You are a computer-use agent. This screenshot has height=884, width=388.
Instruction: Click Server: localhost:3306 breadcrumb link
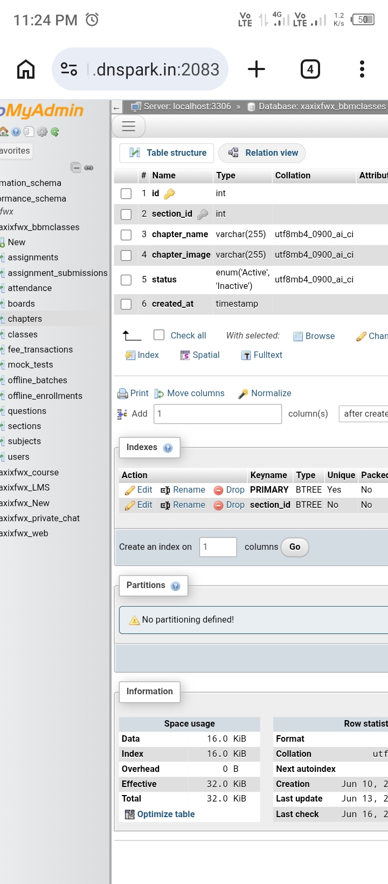(x=187, y=107)
